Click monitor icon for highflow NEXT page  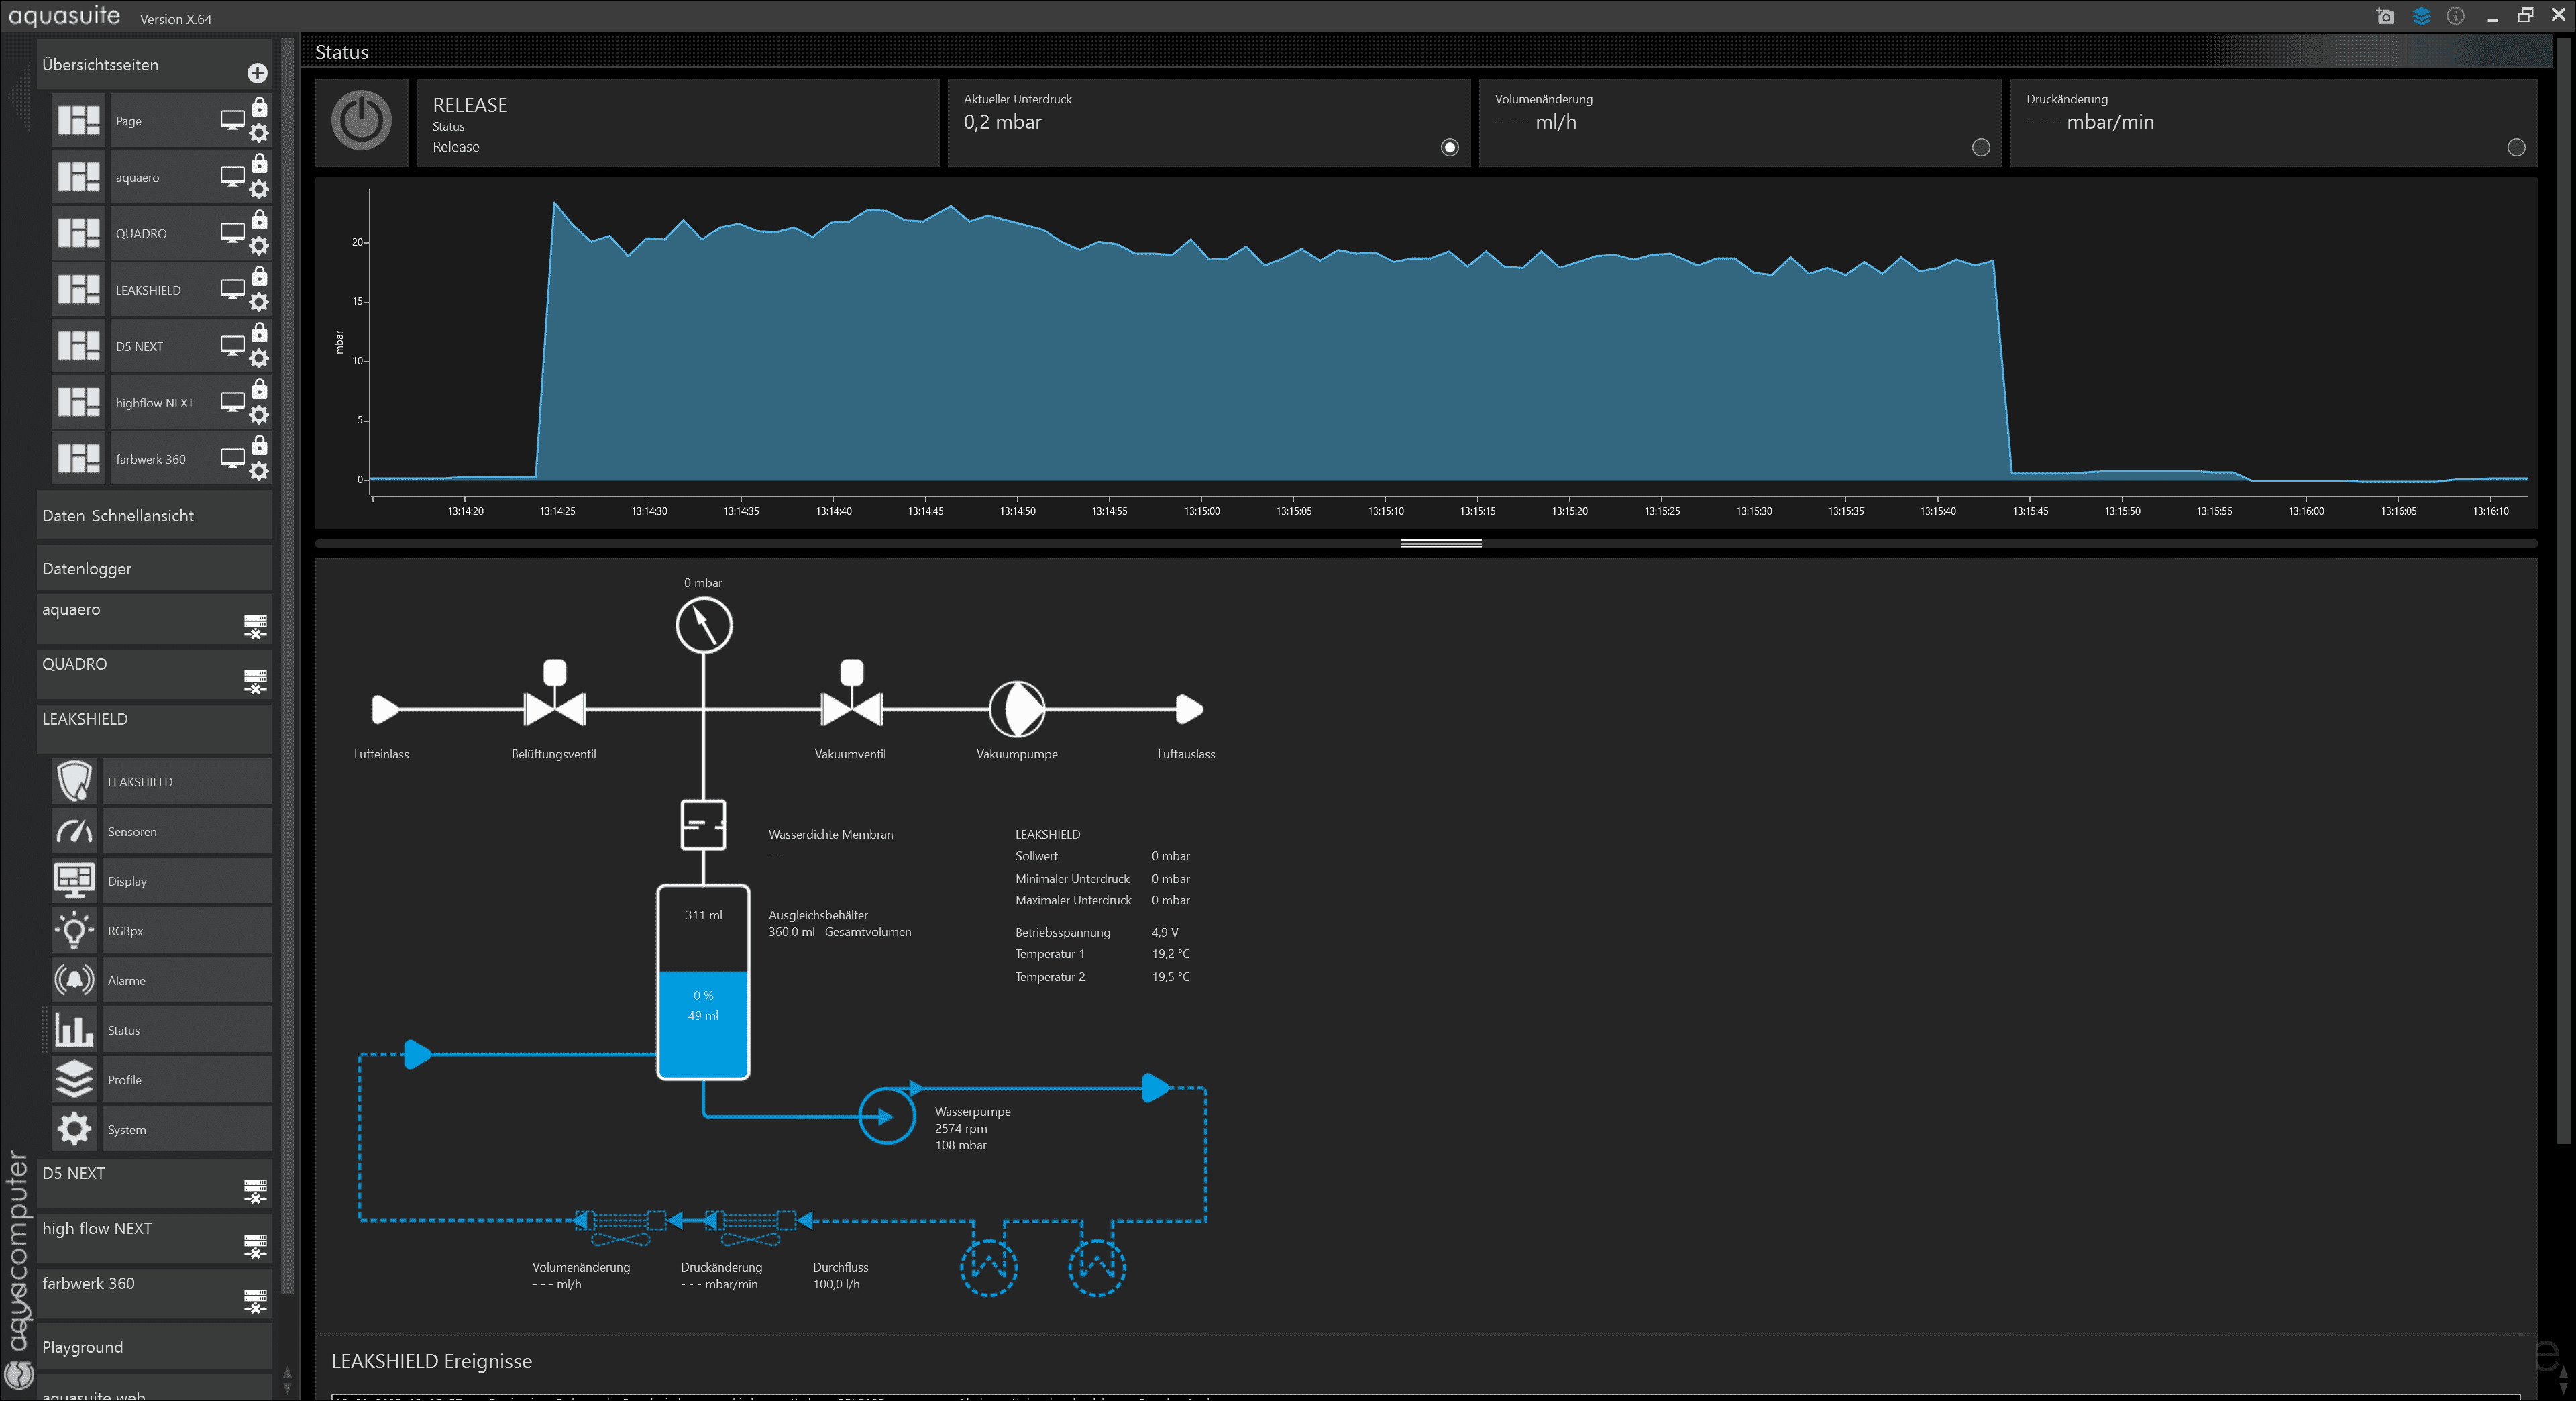tap(232, 403)
